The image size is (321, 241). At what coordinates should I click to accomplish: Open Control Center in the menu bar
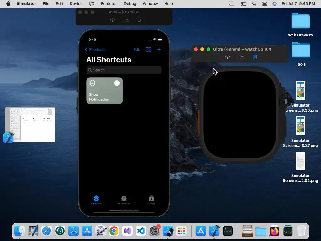(x=265, y=4)
